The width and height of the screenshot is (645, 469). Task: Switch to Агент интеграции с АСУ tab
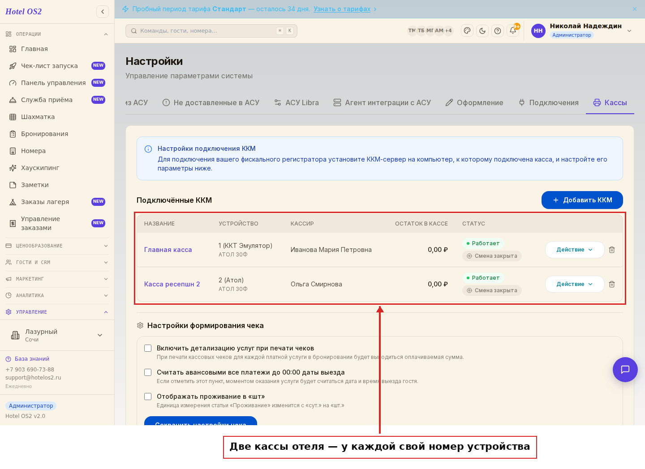pyautogui.click(x=382, y=102)
